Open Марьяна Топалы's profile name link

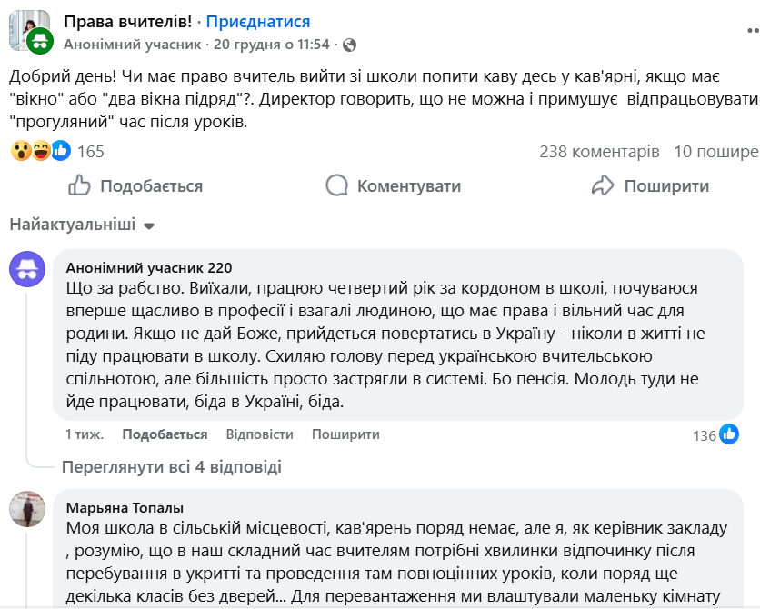point(125,507)
